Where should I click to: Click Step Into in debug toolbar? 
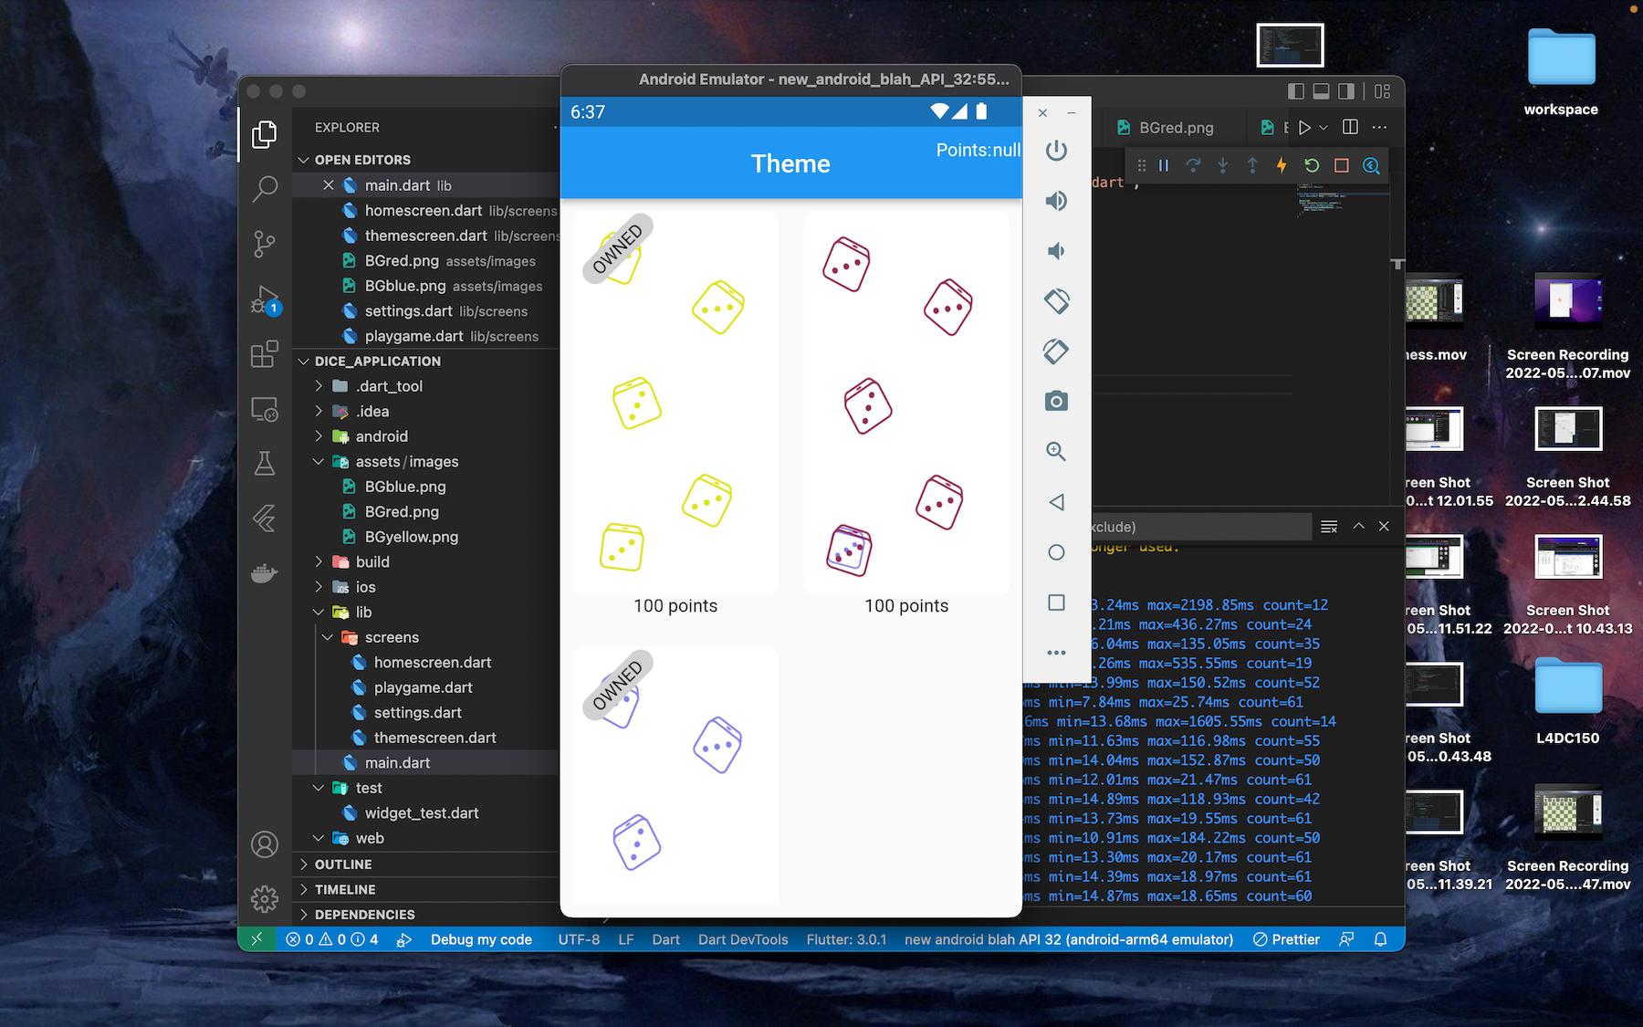(1223, 165)
